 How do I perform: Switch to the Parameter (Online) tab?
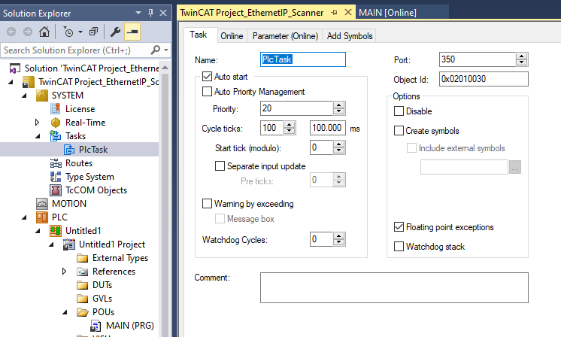point(285,36)
